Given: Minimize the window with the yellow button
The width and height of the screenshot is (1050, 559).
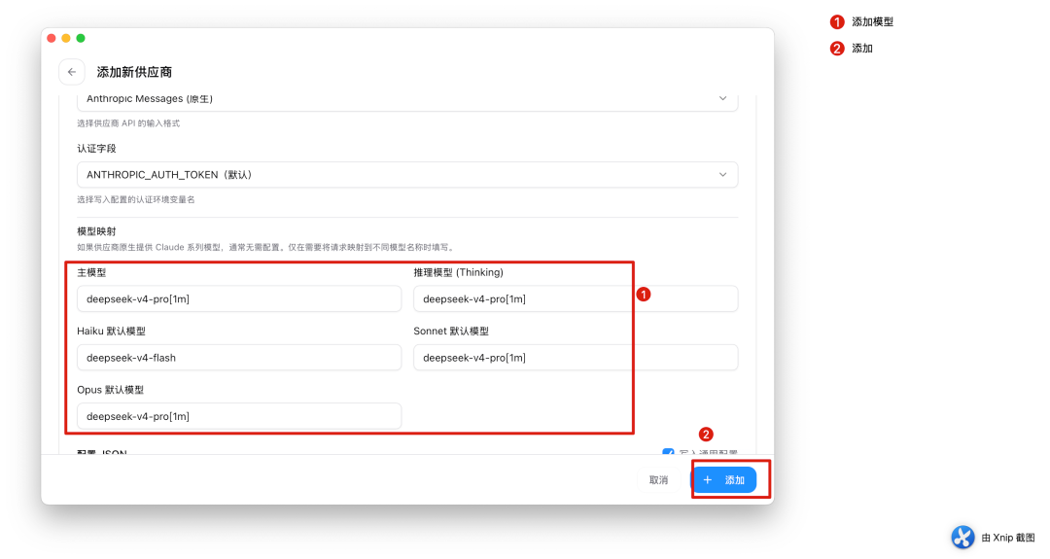Looking at the screenshot, I should 66,38.
